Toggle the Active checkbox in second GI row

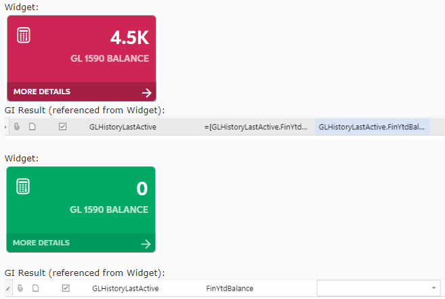point(66,289)
